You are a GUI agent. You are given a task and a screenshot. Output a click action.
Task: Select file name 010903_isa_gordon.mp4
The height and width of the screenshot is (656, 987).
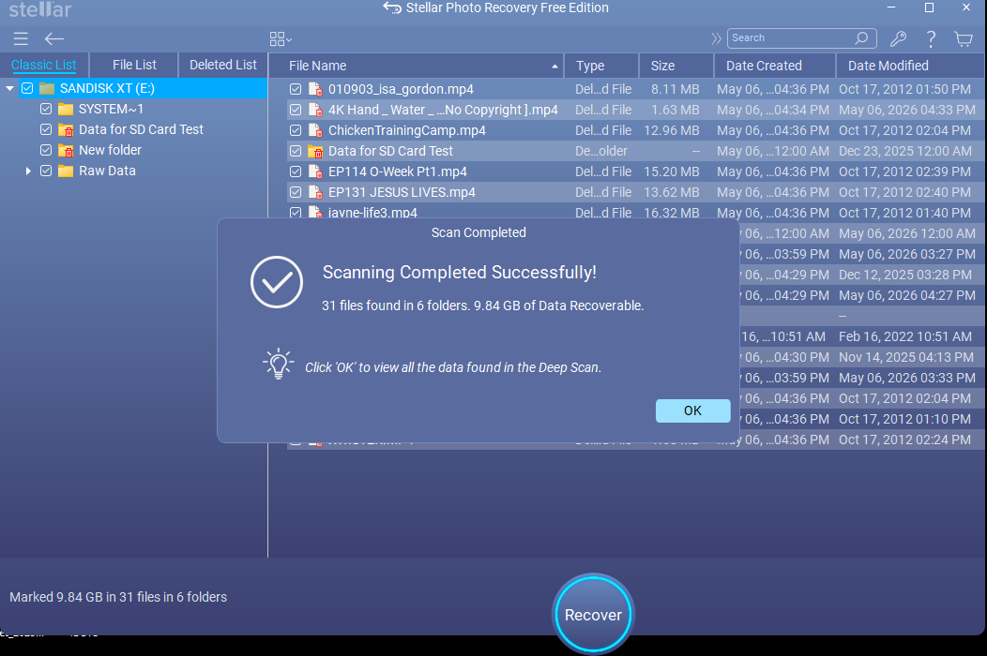point(401,89)
